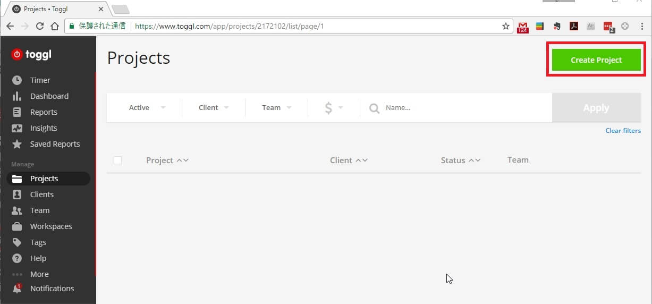Open Saved Reports star icon

point(17,144)
